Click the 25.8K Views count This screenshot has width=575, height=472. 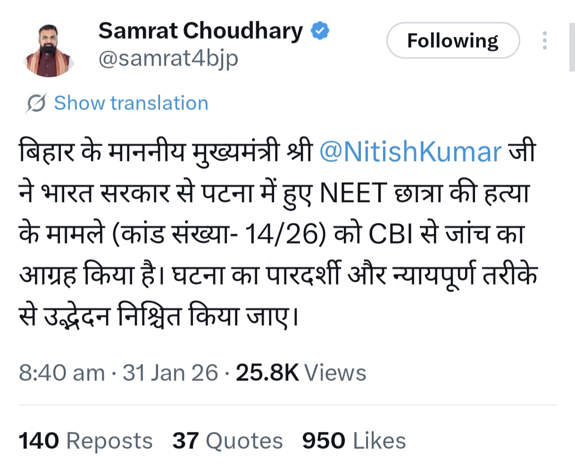pos(301,373)
